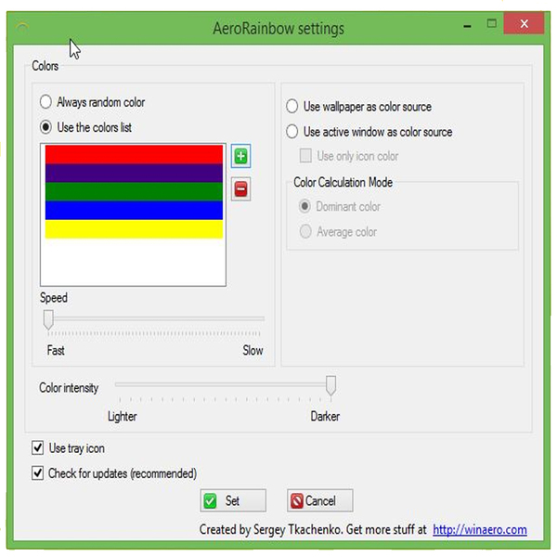This screenshot has height=557, width=557.
Task: Click the Speed slider thumb
Action: pos(48,319)
